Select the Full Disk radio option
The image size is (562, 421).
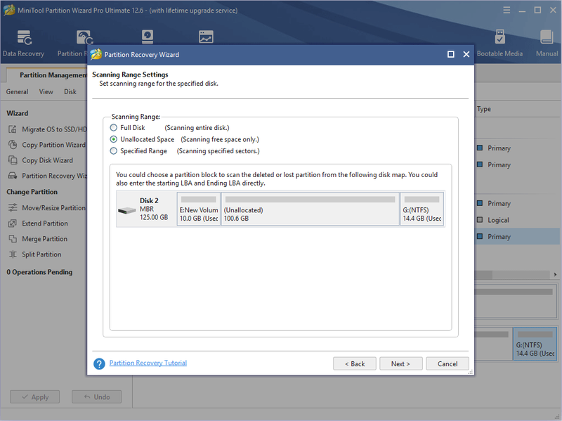[x=113, y=128]
